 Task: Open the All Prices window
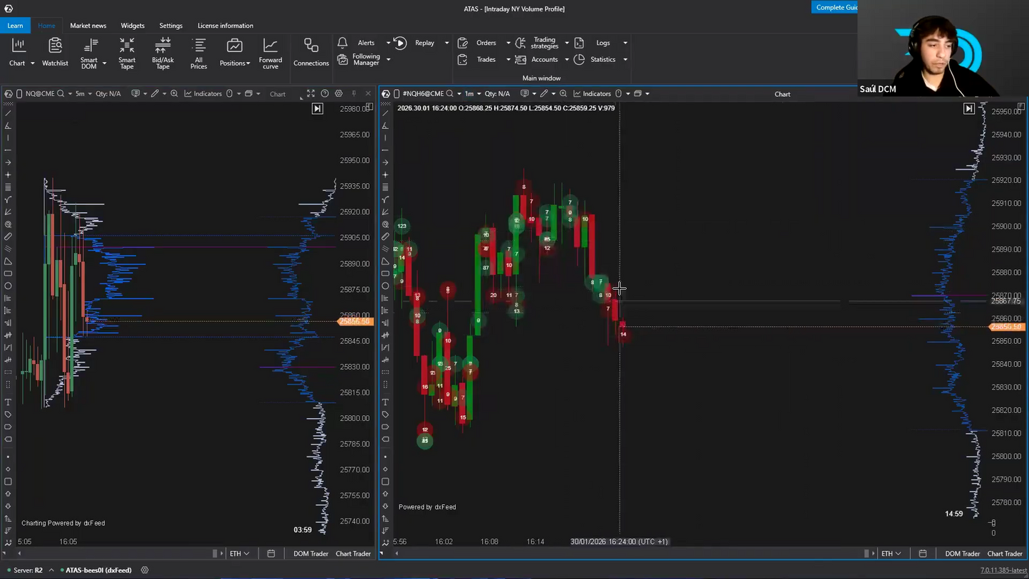point(199,54)
